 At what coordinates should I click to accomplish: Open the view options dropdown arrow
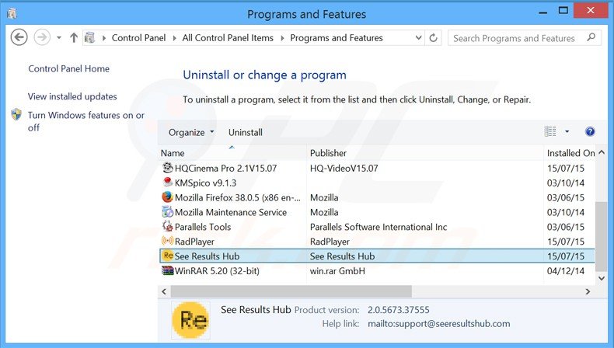pos(567,131)
